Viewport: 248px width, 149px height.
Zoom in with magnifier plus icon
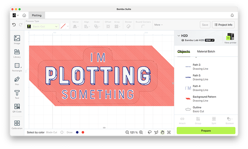pyautogui.click(x=141, y=132)
